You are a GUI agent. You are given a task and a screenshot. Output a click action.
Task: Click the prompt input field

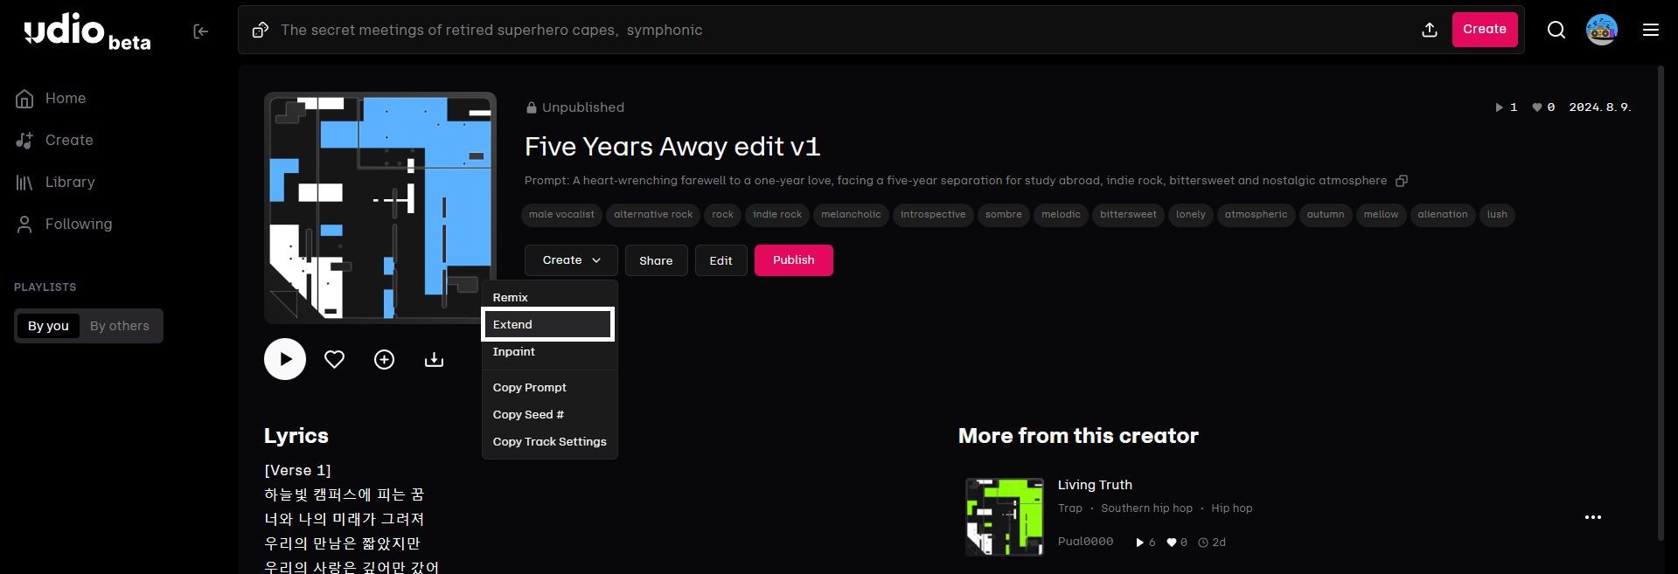[x=787, y=30]
